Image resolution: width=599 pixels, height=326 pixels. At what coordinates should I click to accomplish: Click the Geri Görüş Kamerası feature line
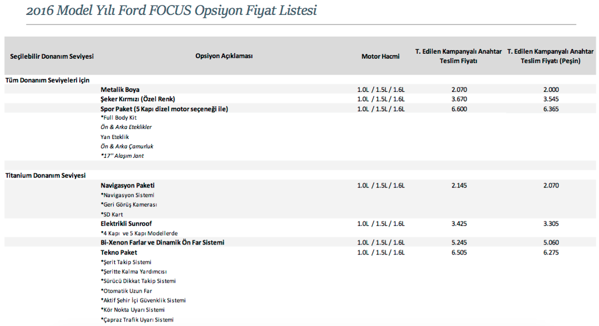tap(129, 205)
